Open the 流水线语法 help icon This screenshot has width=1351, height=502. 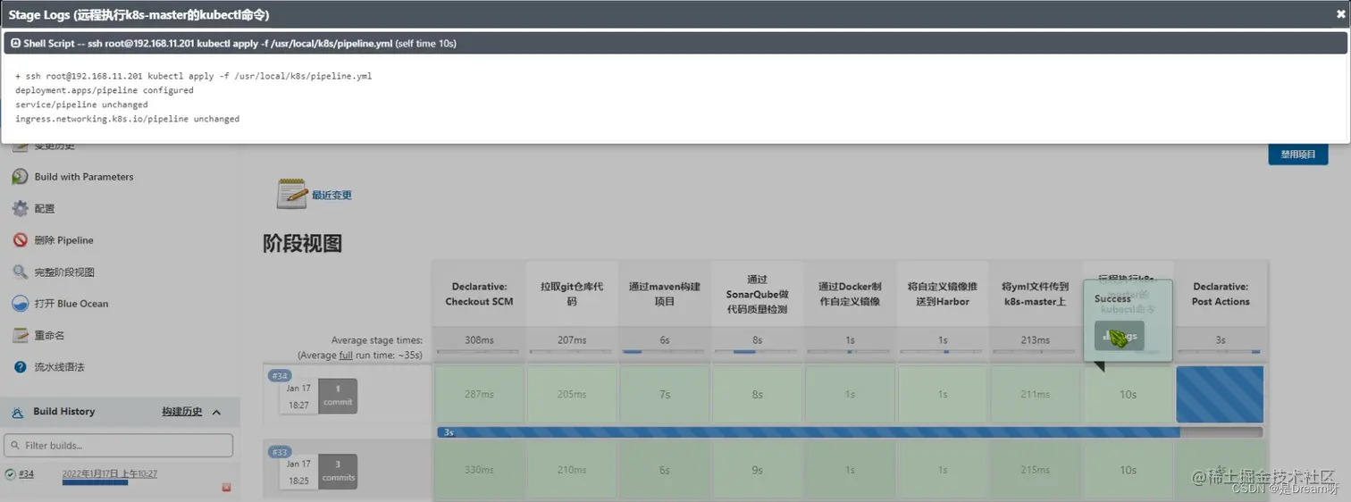click(20, 367)
